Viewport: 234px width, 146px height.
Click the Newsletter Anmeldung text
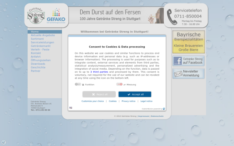[191, 74]
